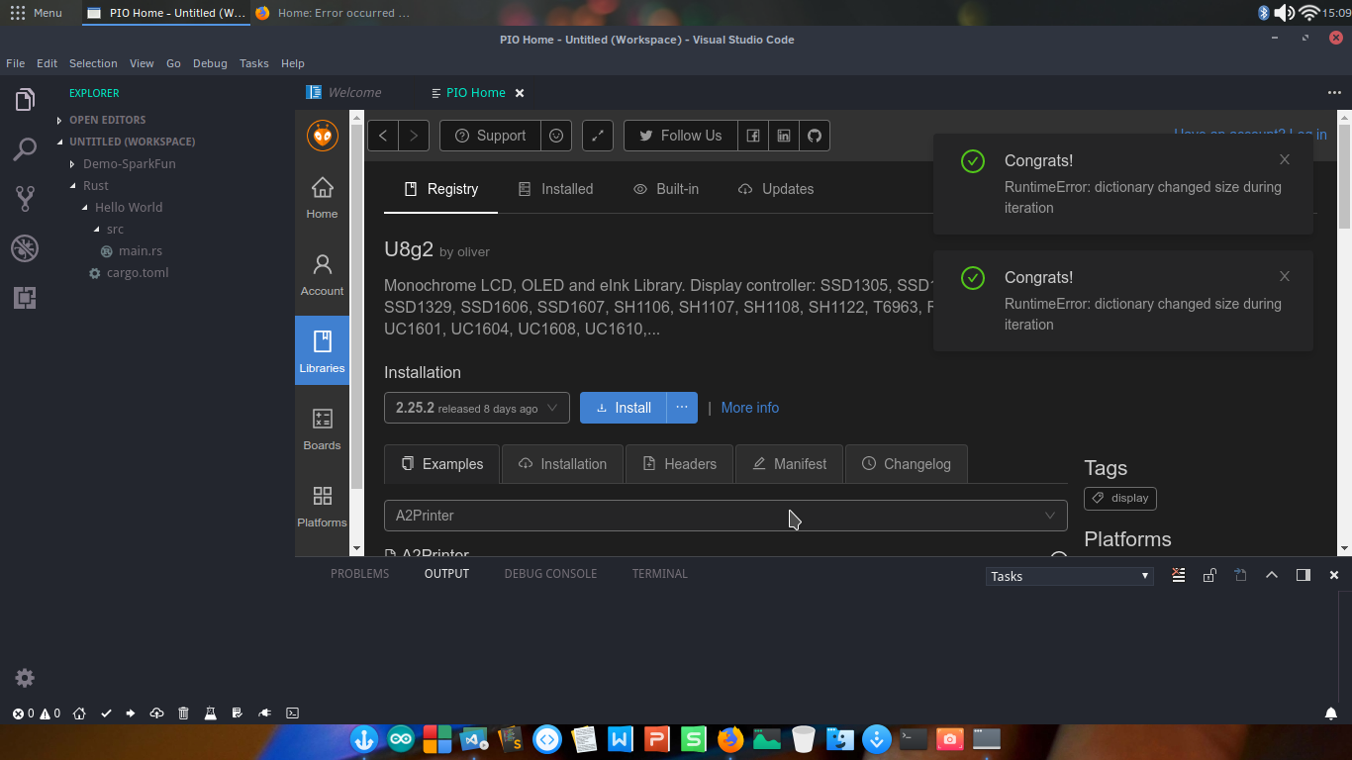Expand the Open Editors section

point(107,120)
